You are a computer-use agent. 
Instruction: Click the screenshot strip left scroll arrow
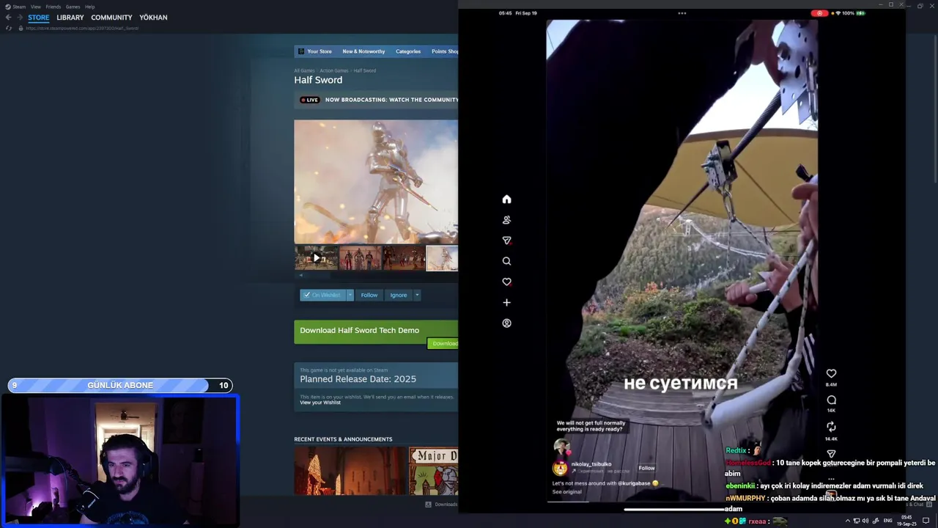(x=300, y=276)
